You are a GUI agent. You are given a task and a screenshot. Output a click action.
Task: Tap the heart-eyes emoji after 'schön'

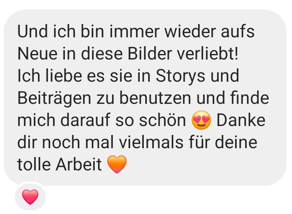[201, 120]
